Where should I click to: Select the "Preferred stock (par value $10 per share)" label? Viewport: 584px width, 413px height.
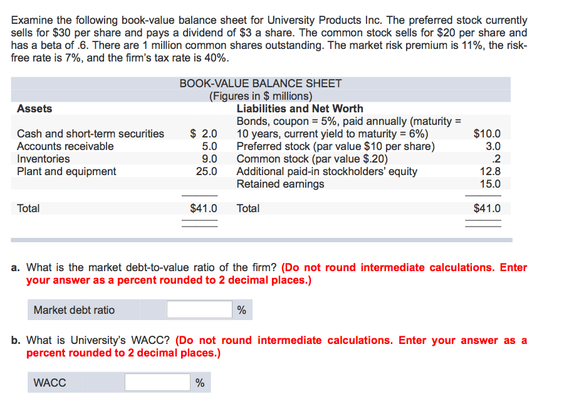click(336, 146)
